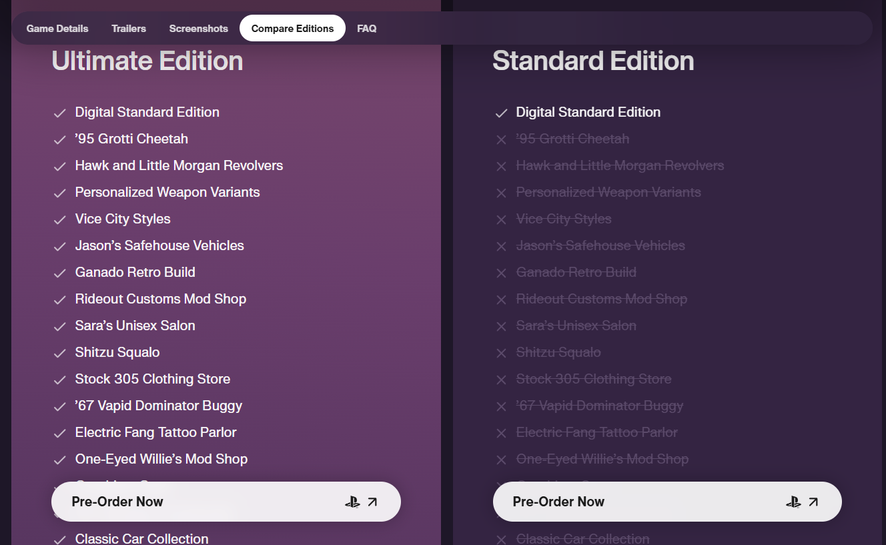The image size is (886, 545).
Task: Click the X mark beside Standard's Electric Fang Tattoo Parlor
Action: 501,434
